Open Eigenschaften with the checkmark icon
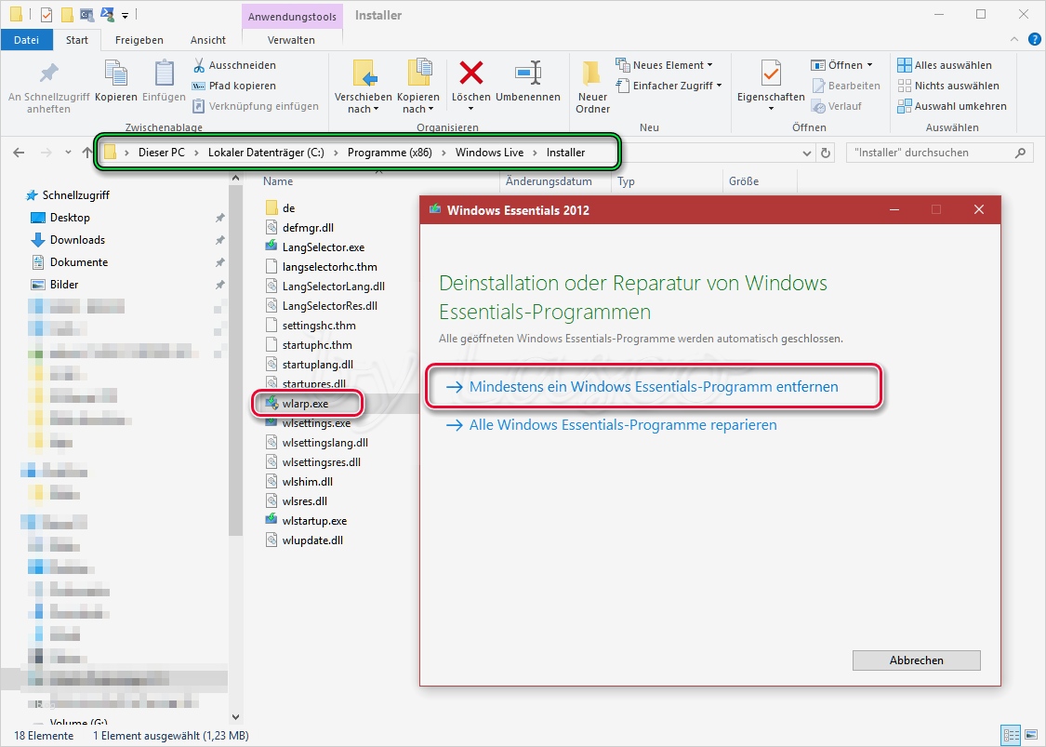The height and width of the screenshot is (747, 1046). (x=771, y=73)
